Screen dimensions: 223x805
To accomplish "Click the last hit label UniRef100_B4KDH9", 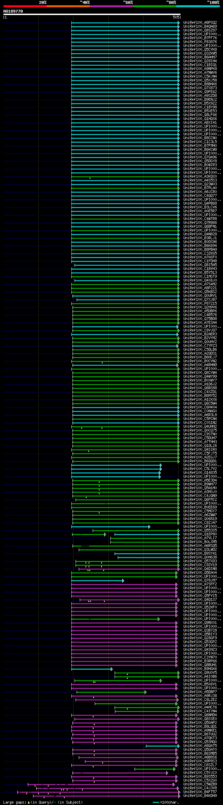I will (x=200, y=796).
